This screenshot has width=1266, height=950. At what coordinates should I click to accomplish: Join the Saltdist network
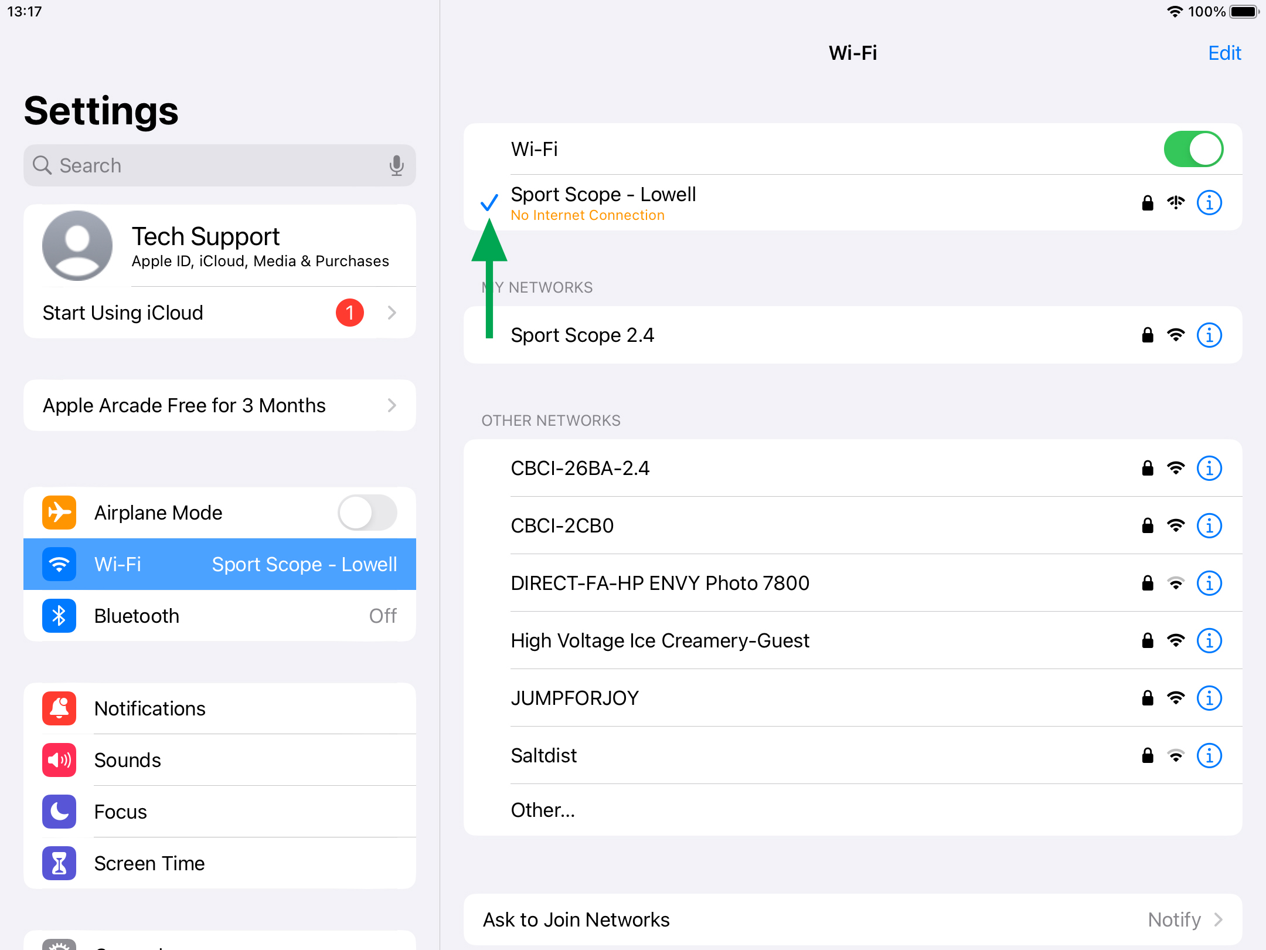click(853, 755)
